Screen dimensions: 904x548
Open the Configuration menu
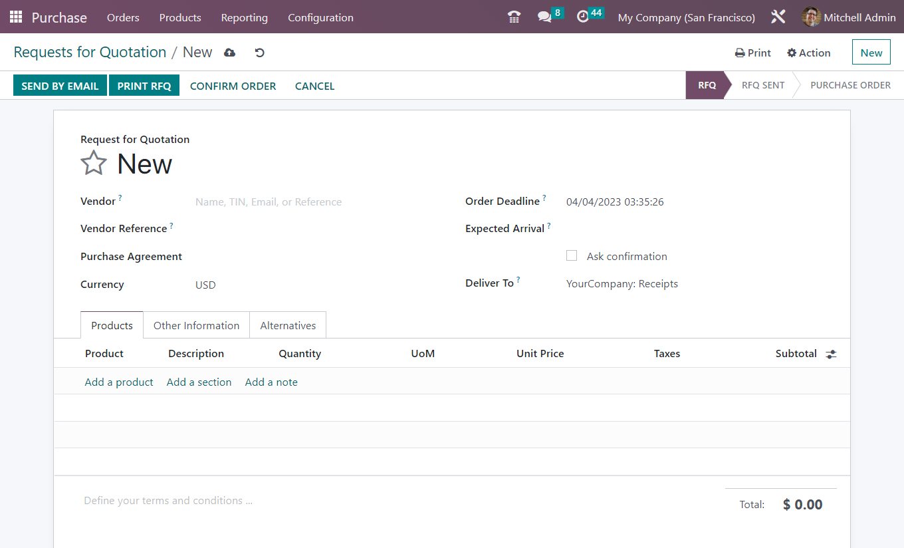pos(320,18)
